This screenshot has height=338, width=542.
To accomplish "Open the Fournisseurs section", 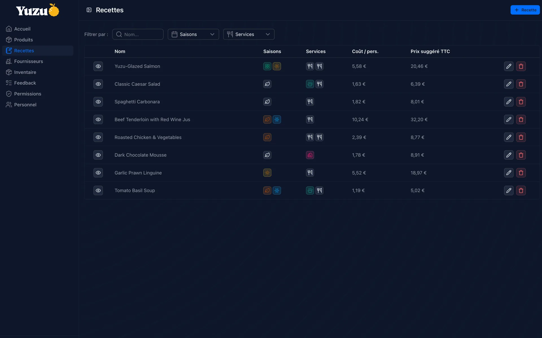I will pyautogui.click(x=38, y=61).
